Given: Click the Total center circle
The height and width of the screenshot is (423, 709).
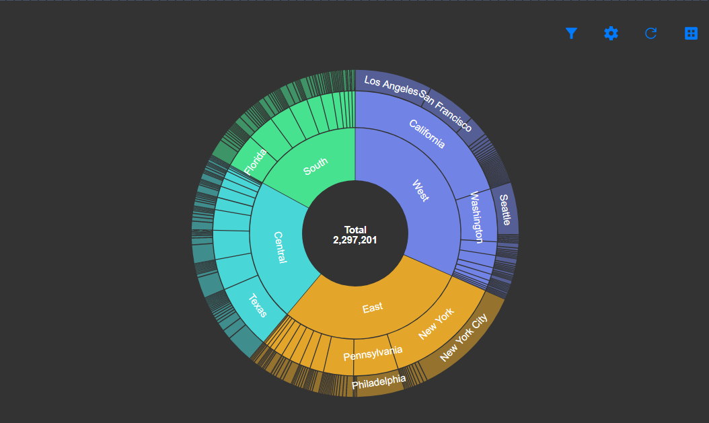Looking at the screenshot, I should 355,234.
